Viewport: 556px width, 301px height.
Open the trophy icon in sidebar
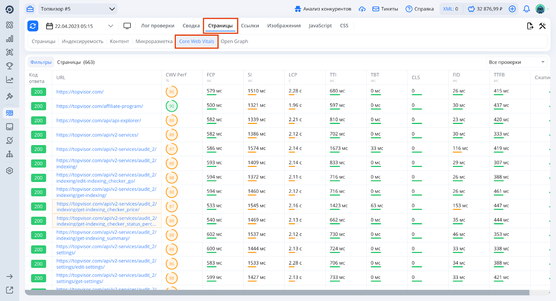[x=10, y=66]
